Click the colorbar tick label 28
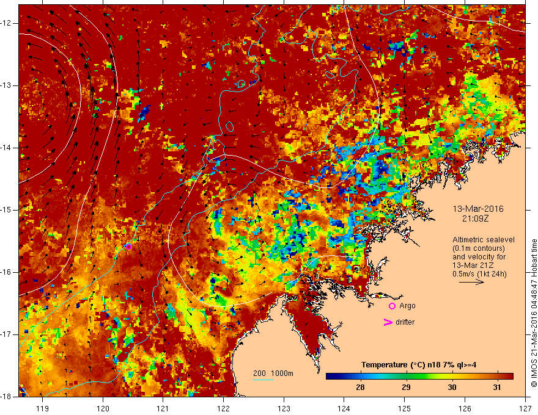This screenshot has height=415, width=538. pyautogui.click(x=360, y=388)
